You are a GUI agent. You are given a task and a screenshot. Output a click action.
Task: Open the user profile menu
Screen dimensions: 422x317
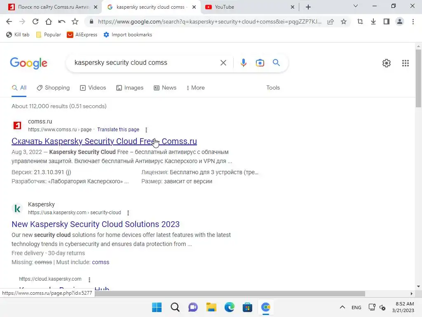[x=400, y=21]
